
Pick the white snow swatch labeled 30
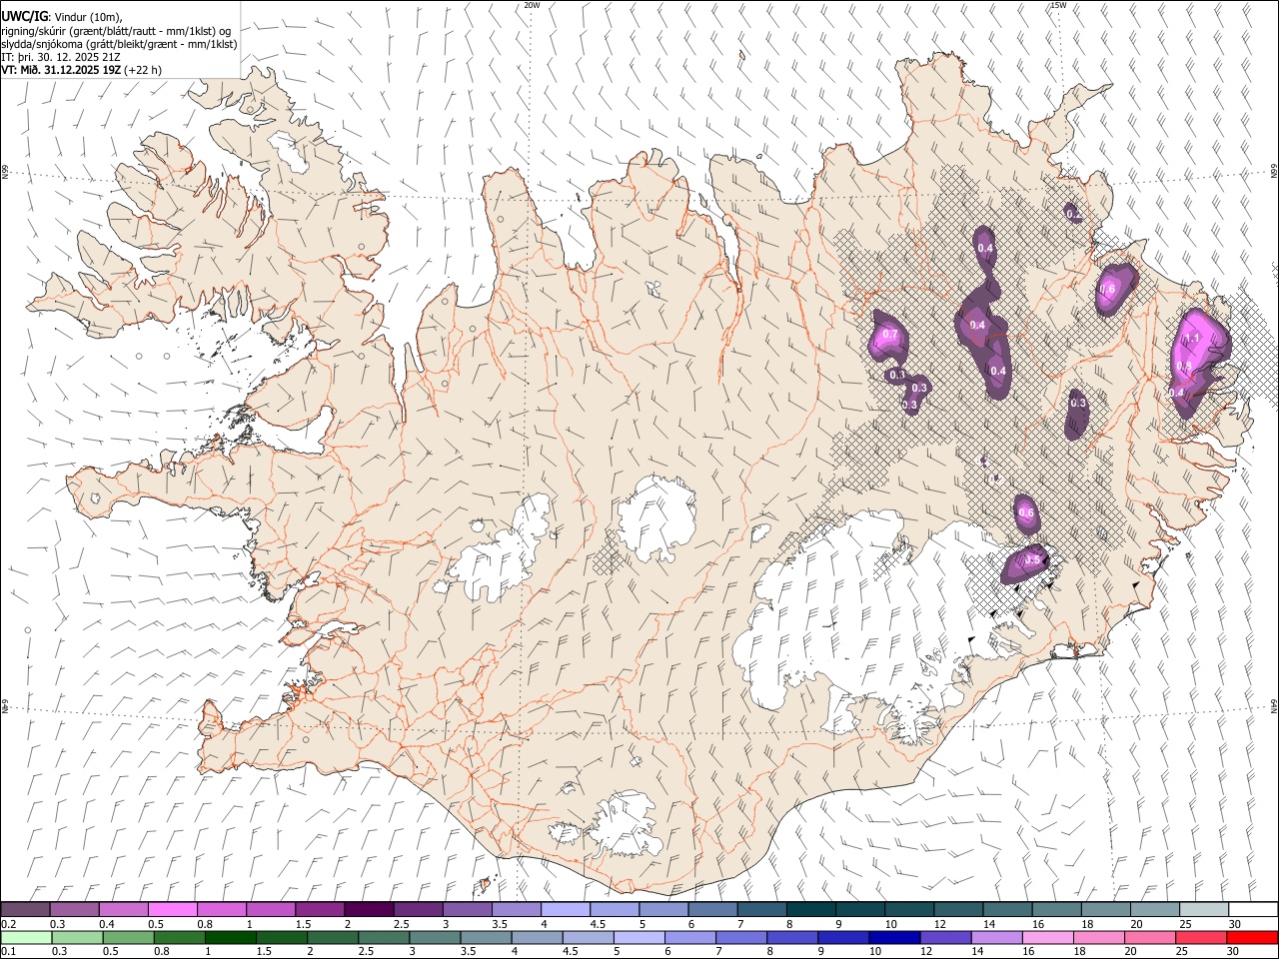[x=1254, y=910]
